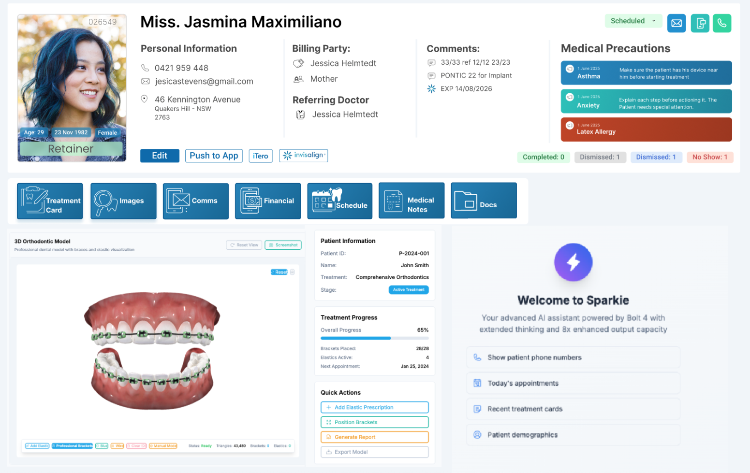Image resolution: width=750 pixels, height=473 pixels.
Task: Click the green phone icon top right
Action: point(722,23)
